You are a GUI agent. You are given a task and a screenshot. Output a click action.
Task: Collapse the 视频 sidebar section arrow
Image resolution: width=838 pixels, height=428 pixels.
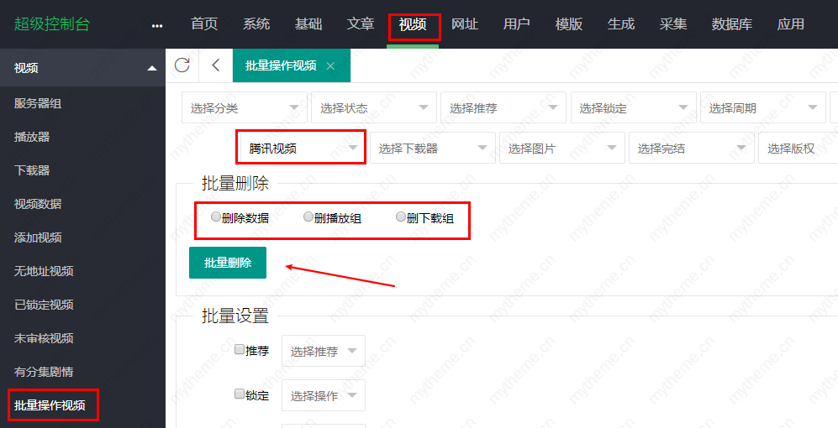(x=151, y=69)
